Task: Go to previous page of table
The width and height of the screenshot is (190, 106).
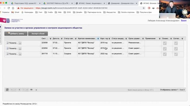Action: point(15,90)
